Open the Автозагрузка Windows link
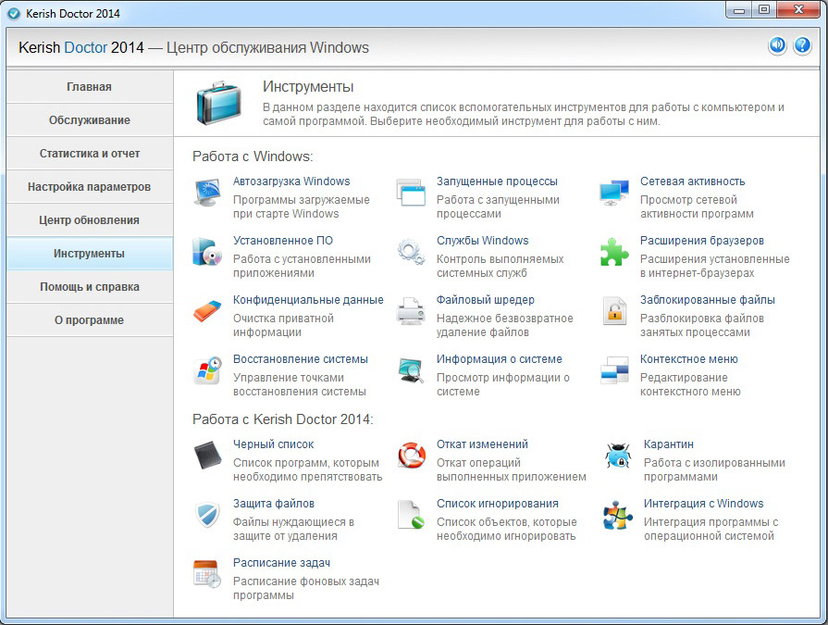Viewport: 828px width, 625px height. pos(291,181)
